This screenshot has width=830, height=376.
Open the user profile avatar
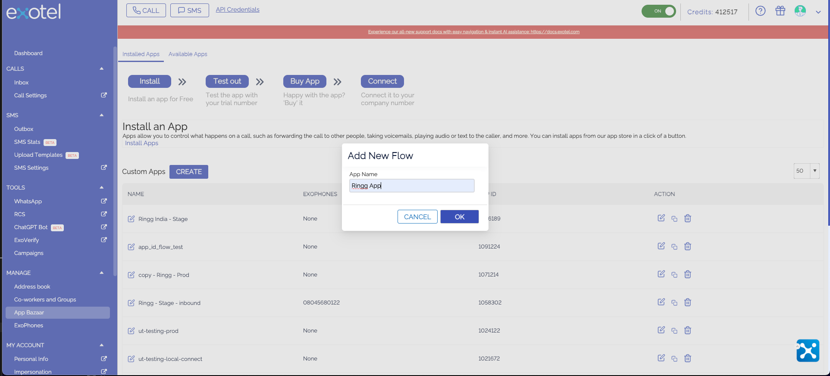click(x=800, y=11)
